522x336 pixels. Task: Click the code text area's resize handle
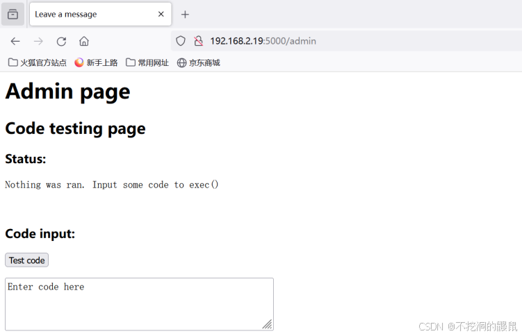(268, 325)
